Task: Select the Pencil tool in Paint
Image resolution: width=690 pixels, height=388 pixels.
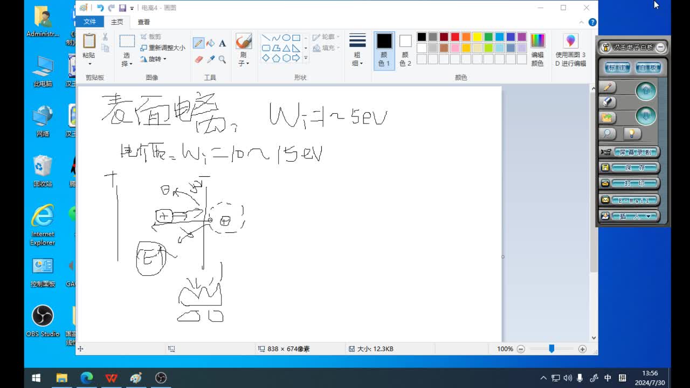Action: point(198,43)
